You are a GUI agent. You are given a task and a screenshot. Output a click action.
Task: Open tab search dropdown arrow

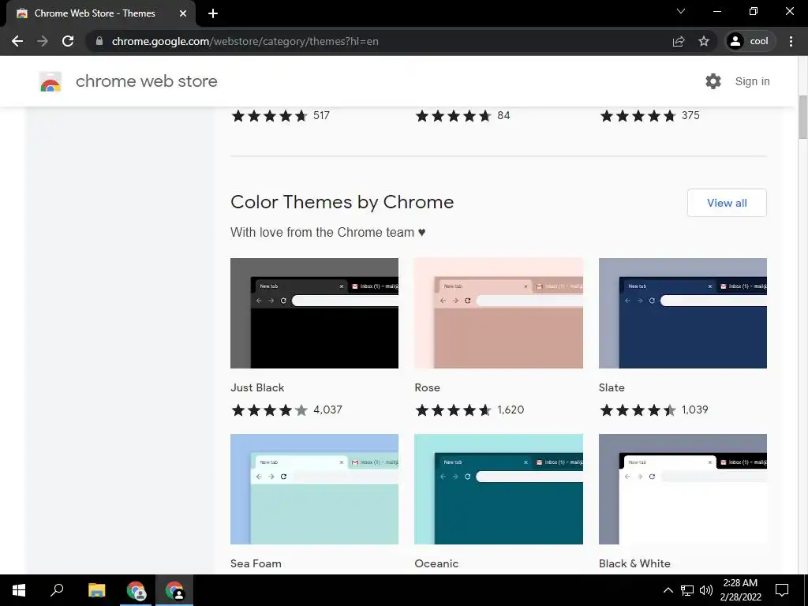(x=681, y=11)
